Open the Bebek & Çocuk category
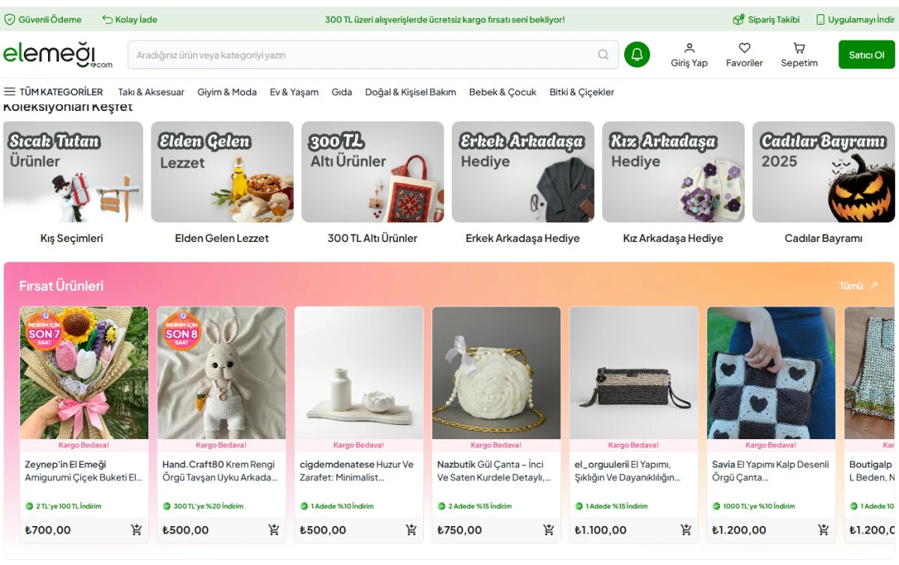This screenshot has height=565, width=899. click(x=503, y=92)
